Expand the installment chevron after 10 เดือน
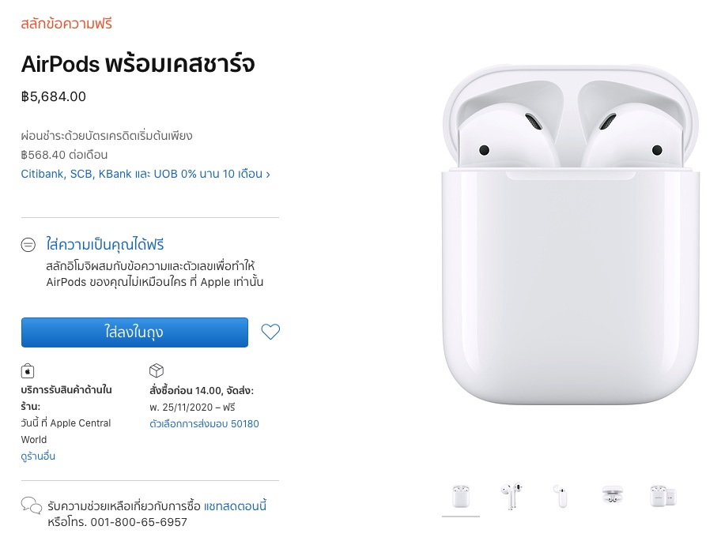This screenshot has height=541, width=721. click(x=268, y=175)
